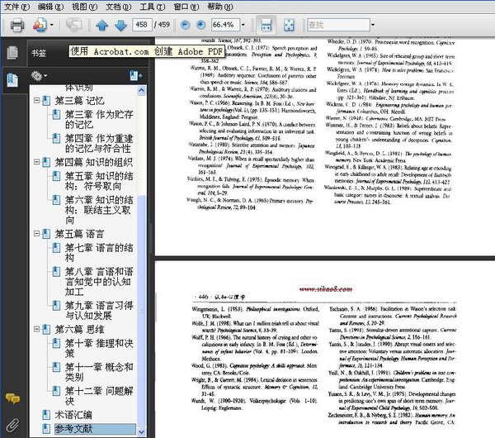Open the attachments paperclip icon
Screen dimensions: 495x438
click(12, 426)
